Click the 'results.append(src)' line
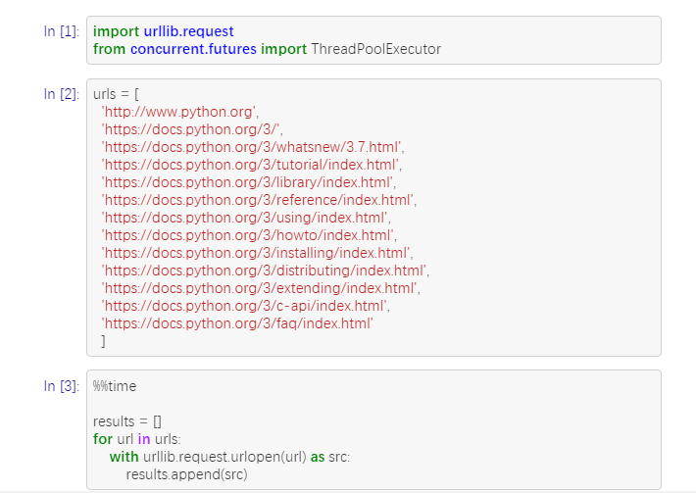696x493 pixels. pyautogui.click(x=187, y=474)
